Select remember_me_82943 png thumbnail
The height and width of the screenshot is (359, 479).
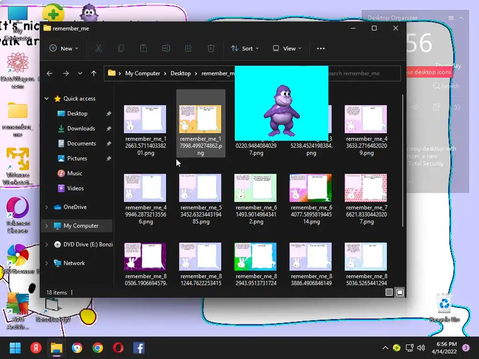[255, 257]
